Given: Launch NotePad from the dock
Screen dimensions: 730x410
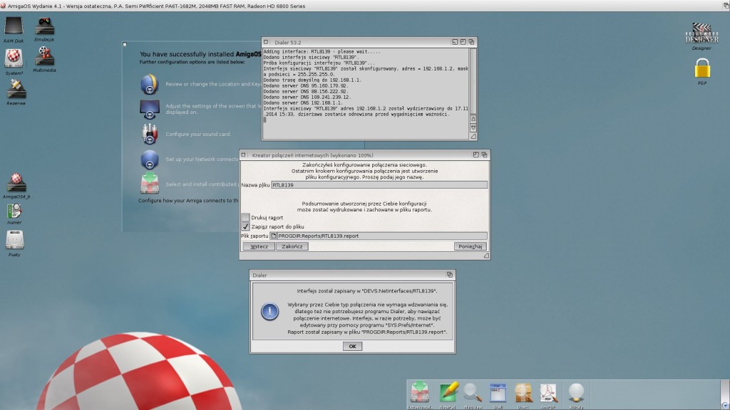Looking at the screenshot, I should [448, 392].
